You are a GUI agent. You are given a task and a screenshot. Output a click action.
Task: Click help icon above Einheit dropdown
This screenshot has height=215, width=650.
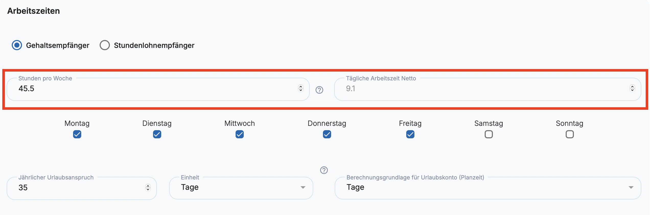pyautogui.click(x=324, y=170)
